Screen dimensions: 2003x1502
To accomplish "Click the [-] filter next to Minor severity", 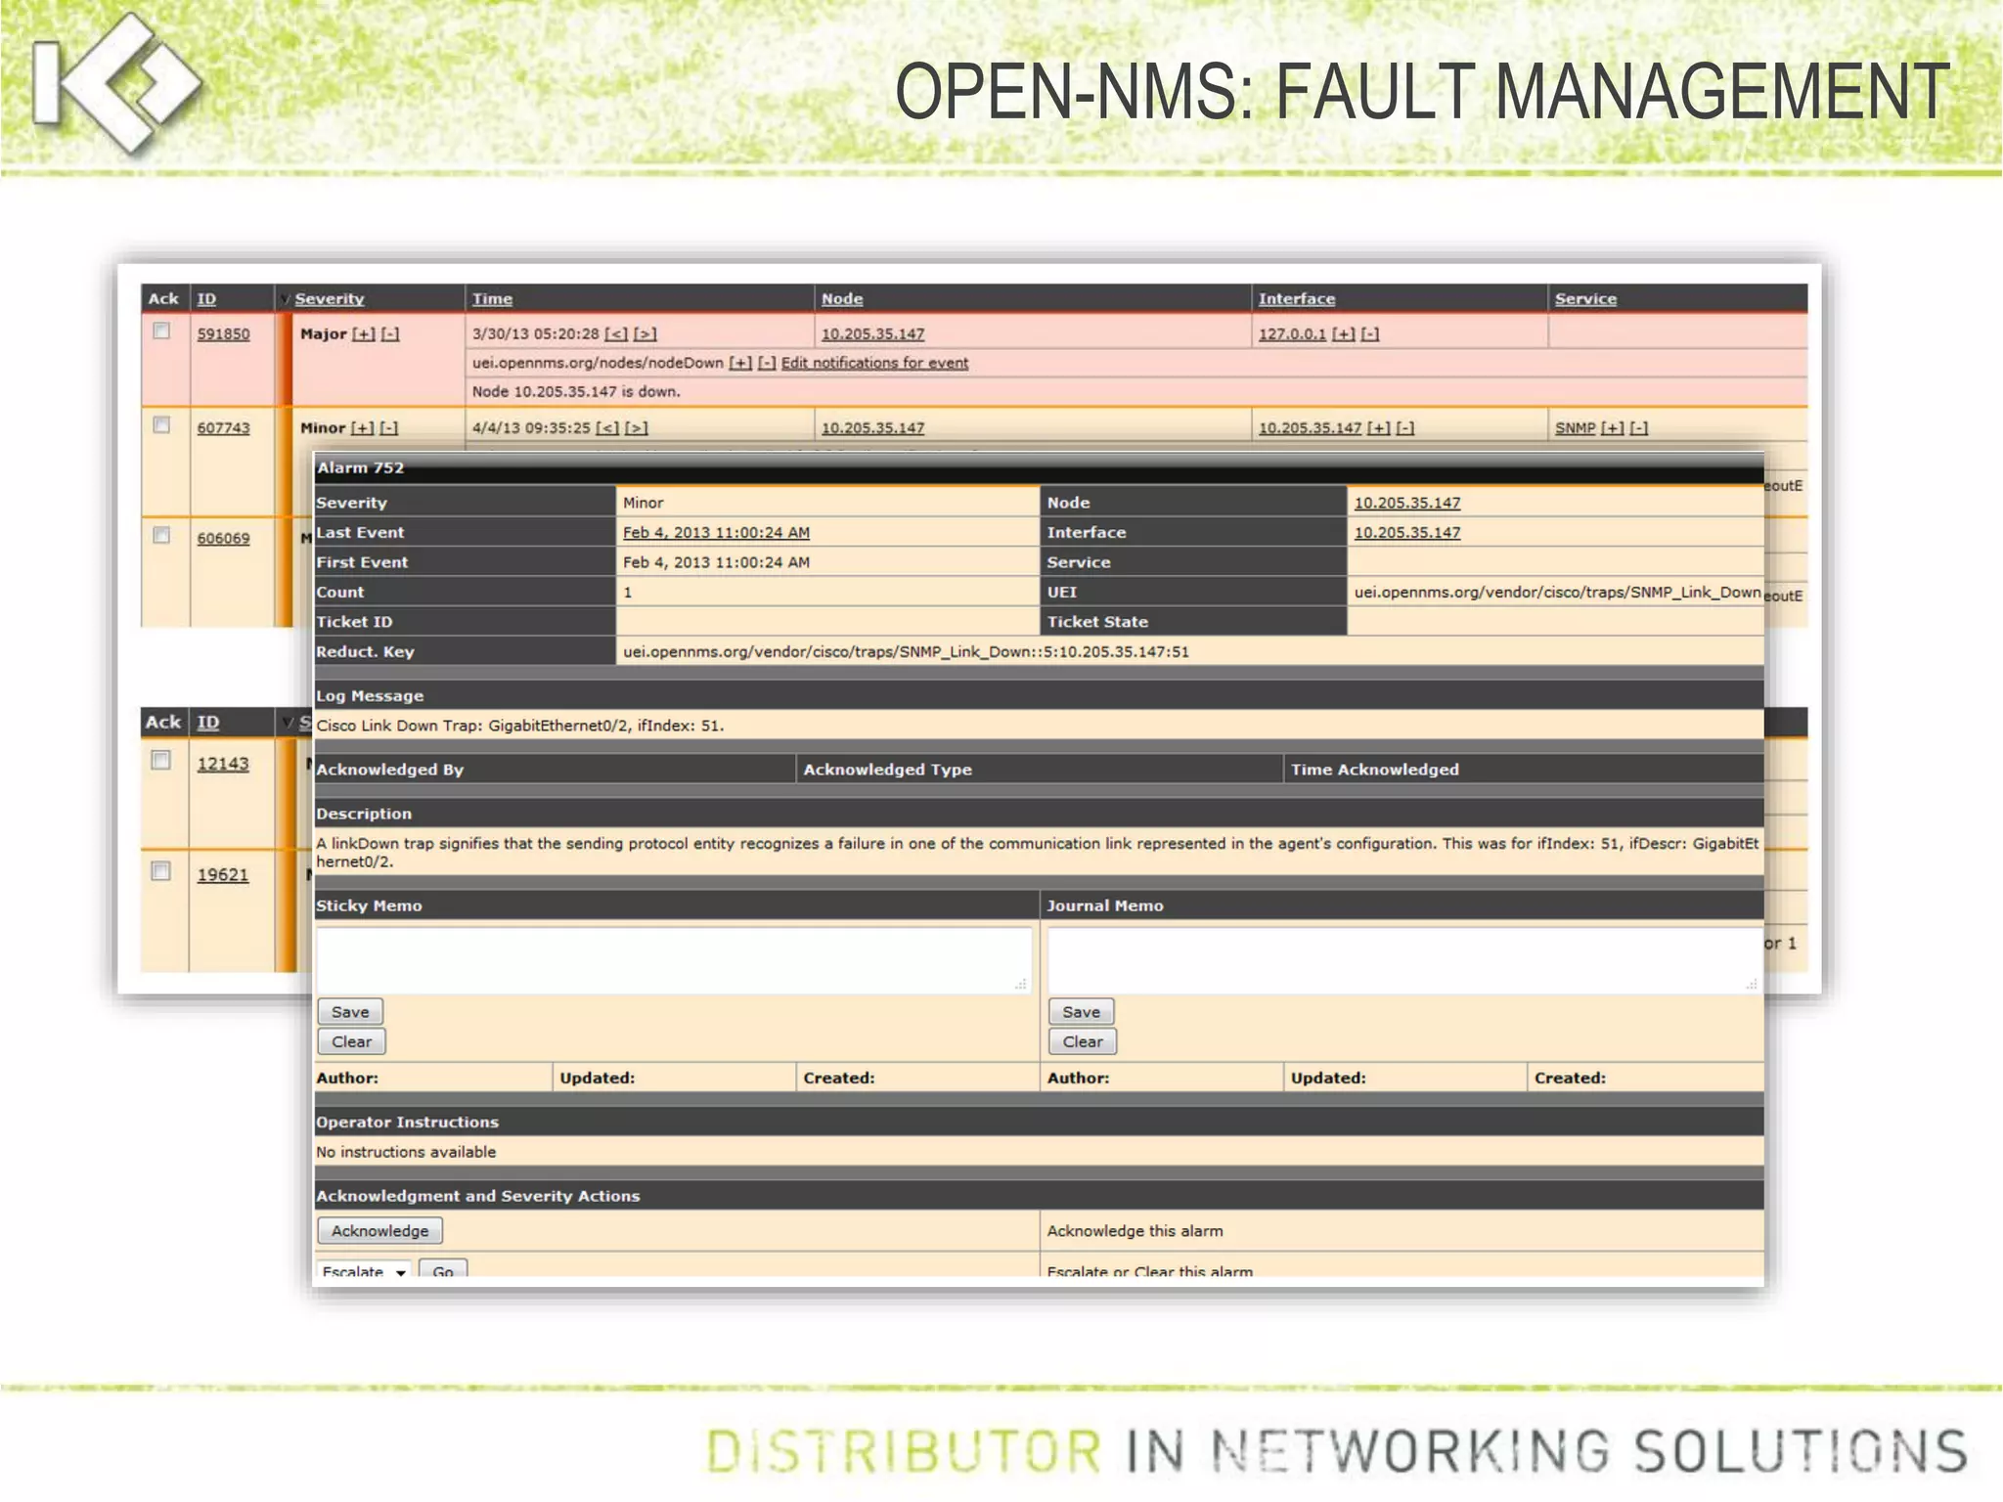I will coord(389,428).
